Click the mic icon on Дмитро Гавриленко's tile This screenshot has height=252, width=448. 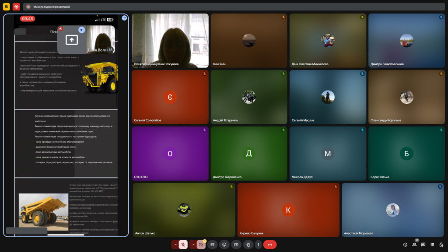283,130
